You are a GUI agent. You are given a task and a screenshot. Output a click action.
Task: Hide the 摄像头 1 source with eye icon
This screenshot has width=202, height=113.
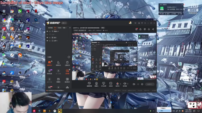click(x=47, y=31)
